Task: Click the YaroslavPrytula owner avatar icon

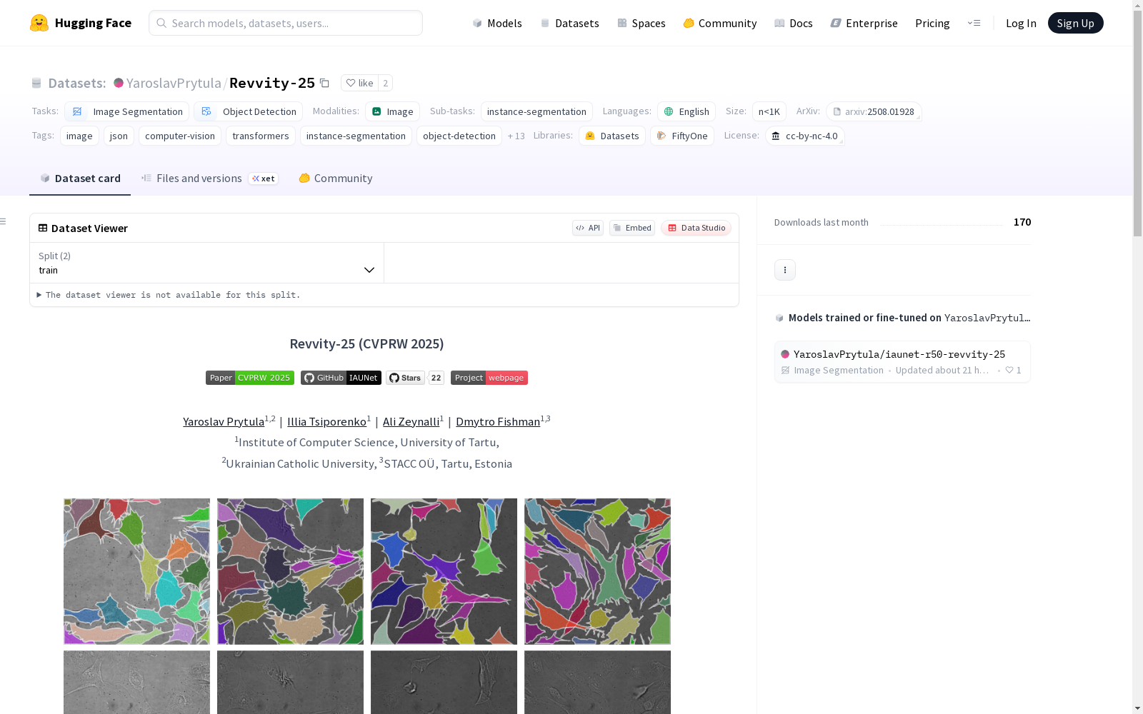Action: coord(119,83)
